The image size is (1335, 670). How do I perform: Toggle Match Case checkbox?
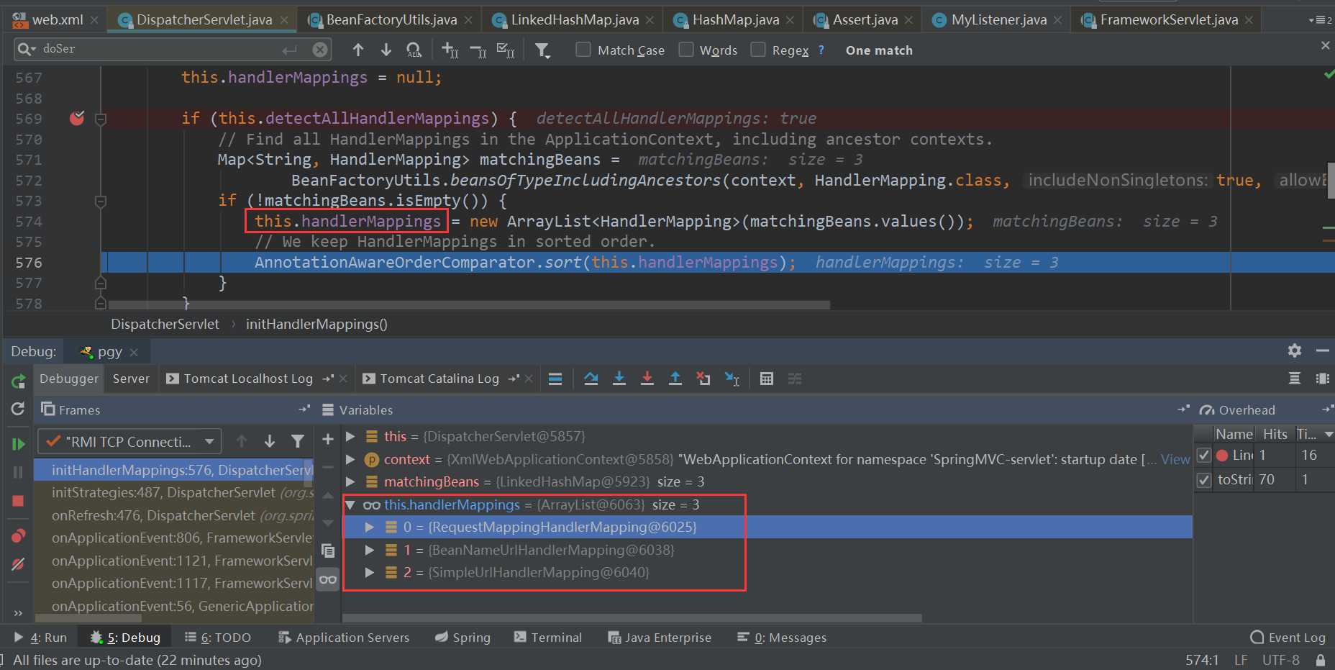pos(583,50)
